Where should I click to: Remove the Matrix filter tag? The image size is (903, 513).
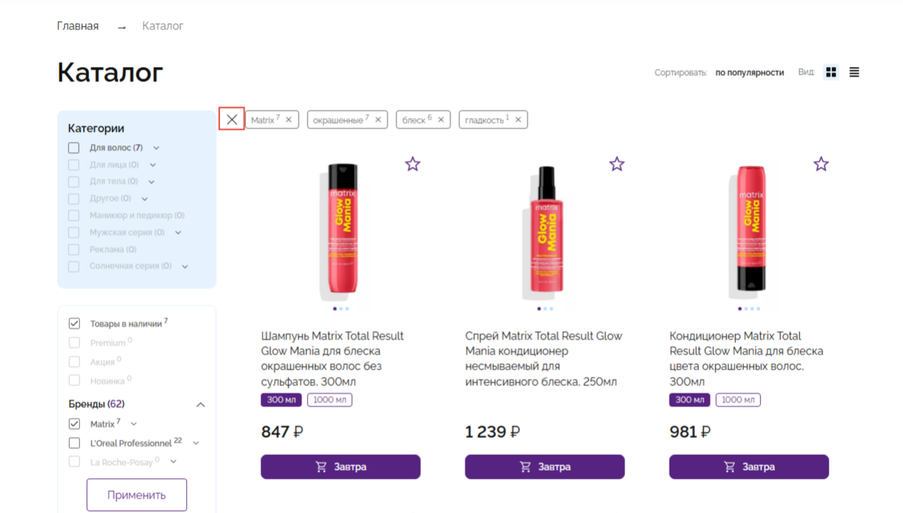click(289, 120)
